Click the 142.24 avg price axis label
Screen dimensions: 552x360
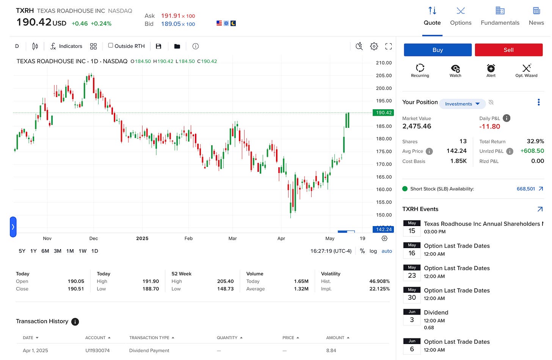click(384, 229)
